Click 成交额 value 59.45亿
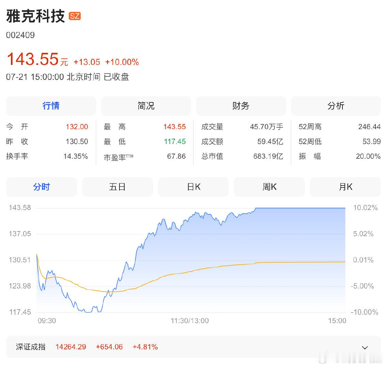Viewport: 386px width, 367px height. coord(270,141)
